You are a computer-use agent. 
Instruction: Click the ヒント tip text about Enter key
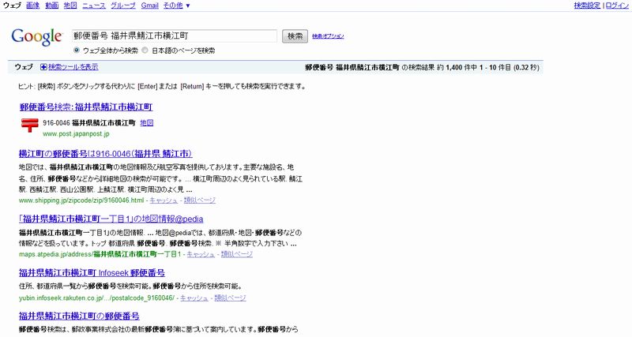(x=162, y=86)
